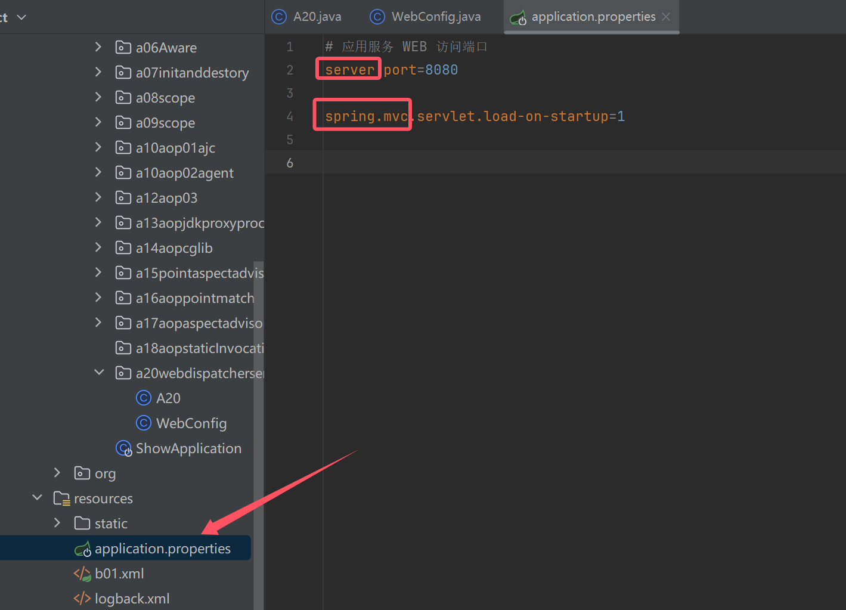Click the A20.java tab class icon
Viewport: 846px width, 610px height.
click(x=279, y=17)
